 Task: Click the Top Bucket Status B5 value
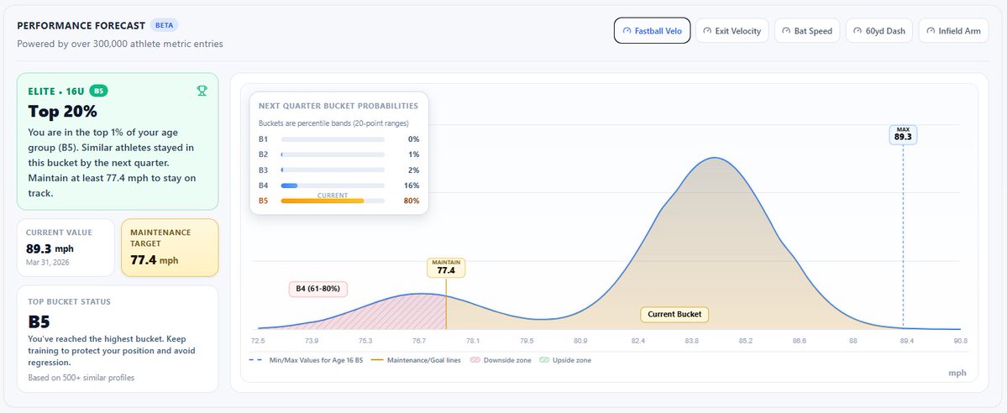tap(39, 322)
